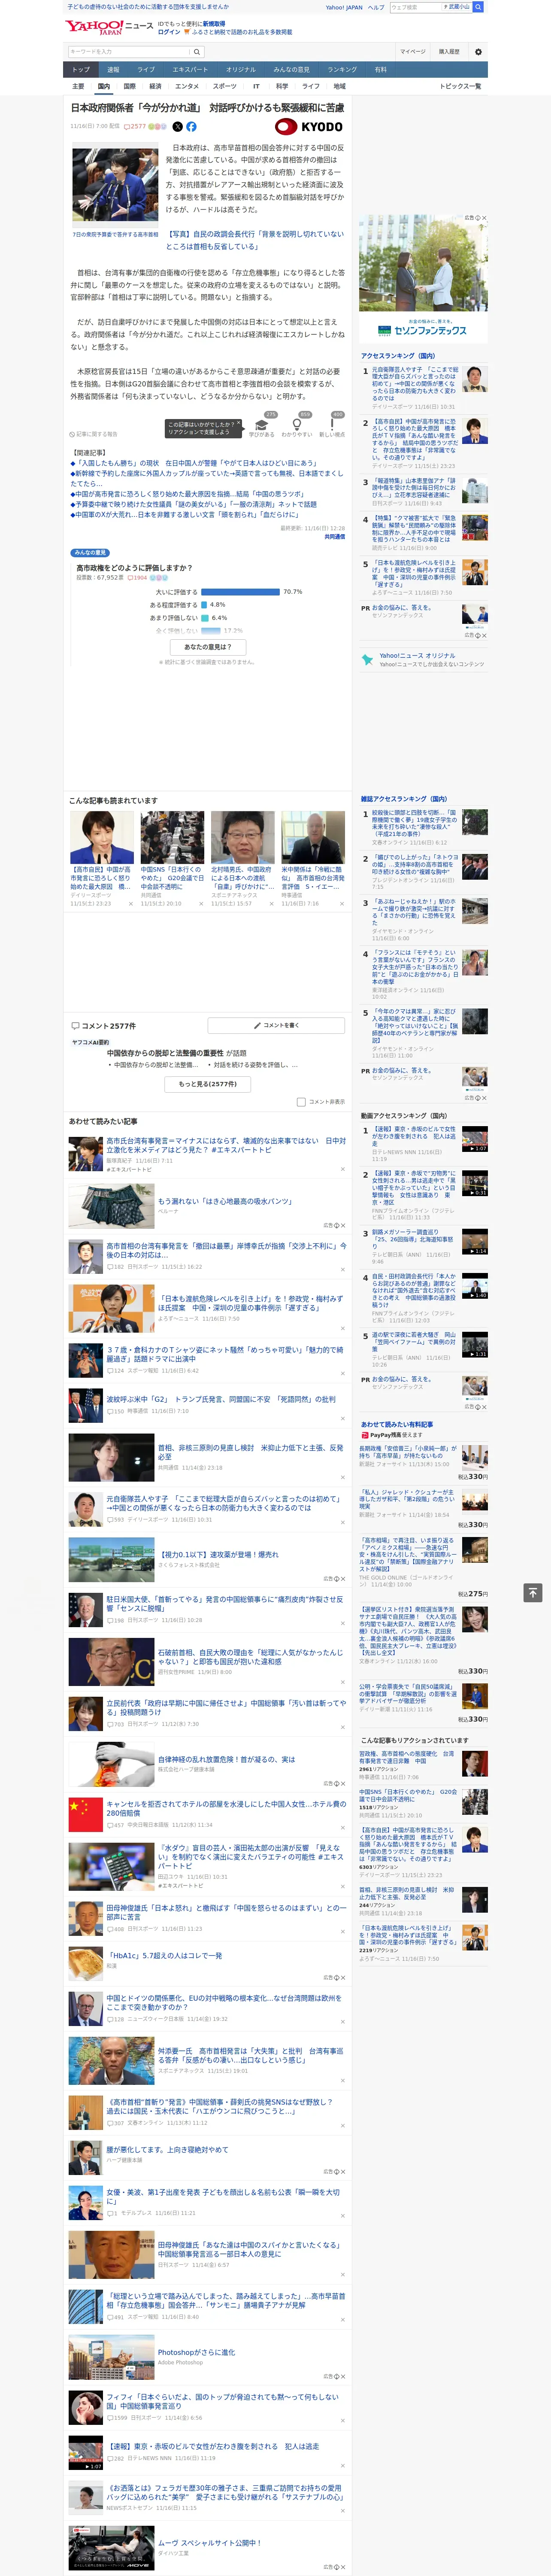Open 【高市自民】中国が高市発言 article thumbnail
551x2576 pixels.
102,838
